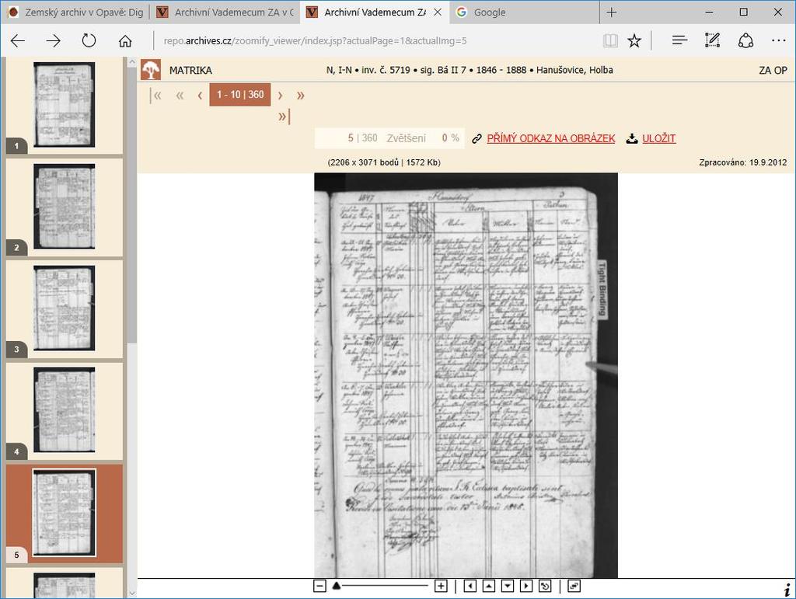The width and height of the screenshot is (796, 599).
Task: Make a web note
Action: click(712, 40)
